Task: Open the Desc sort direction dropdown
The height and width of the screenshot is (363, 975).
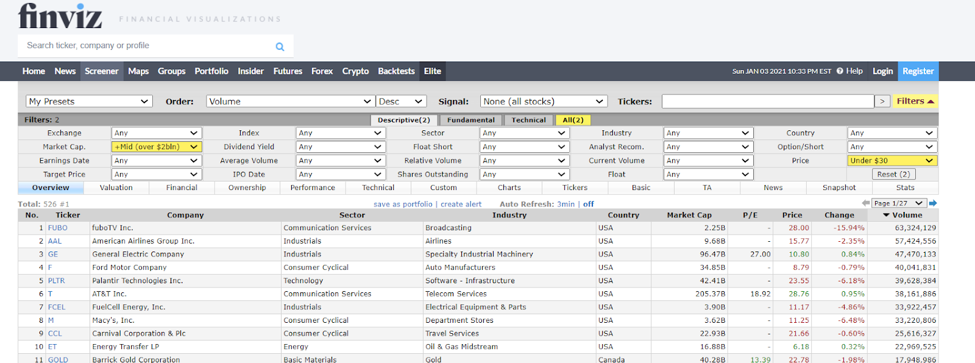Action: [x=400, y=102]
